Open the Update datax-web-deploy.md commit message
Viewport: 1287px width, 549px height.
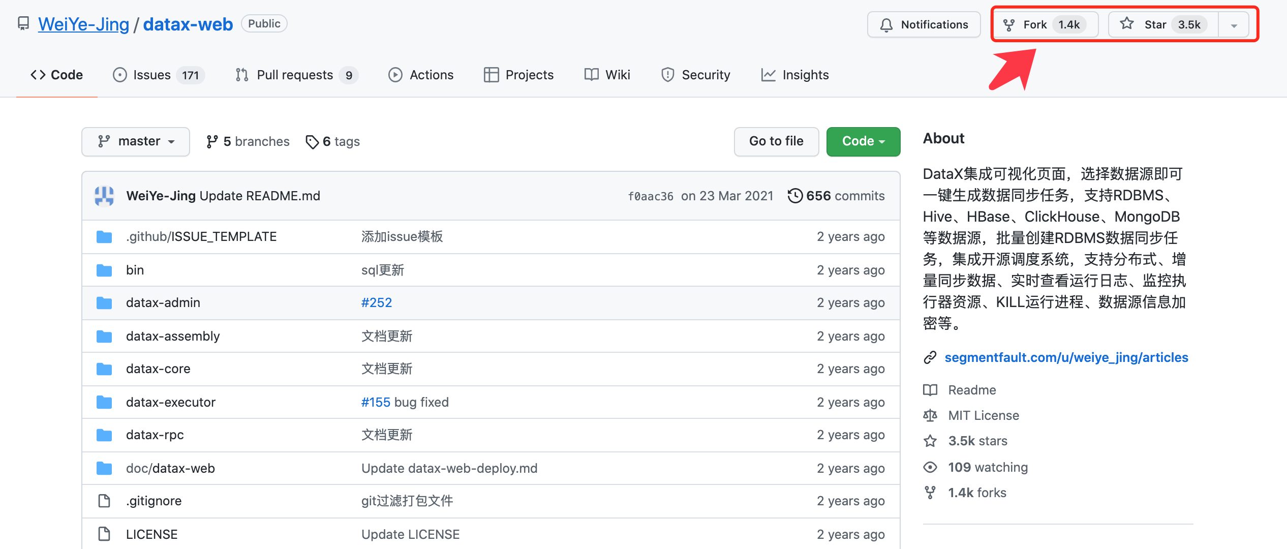click(x=449, y=468)
